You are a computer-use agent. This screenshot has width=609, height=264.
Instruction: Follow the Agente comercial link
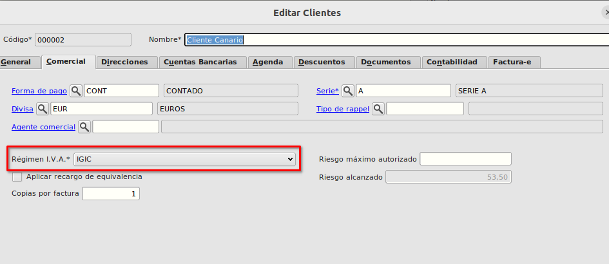(x=44, y=127)
